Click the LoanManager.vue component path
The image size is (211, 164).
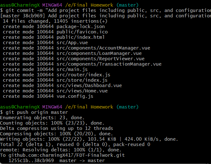[x=99, y=53]
